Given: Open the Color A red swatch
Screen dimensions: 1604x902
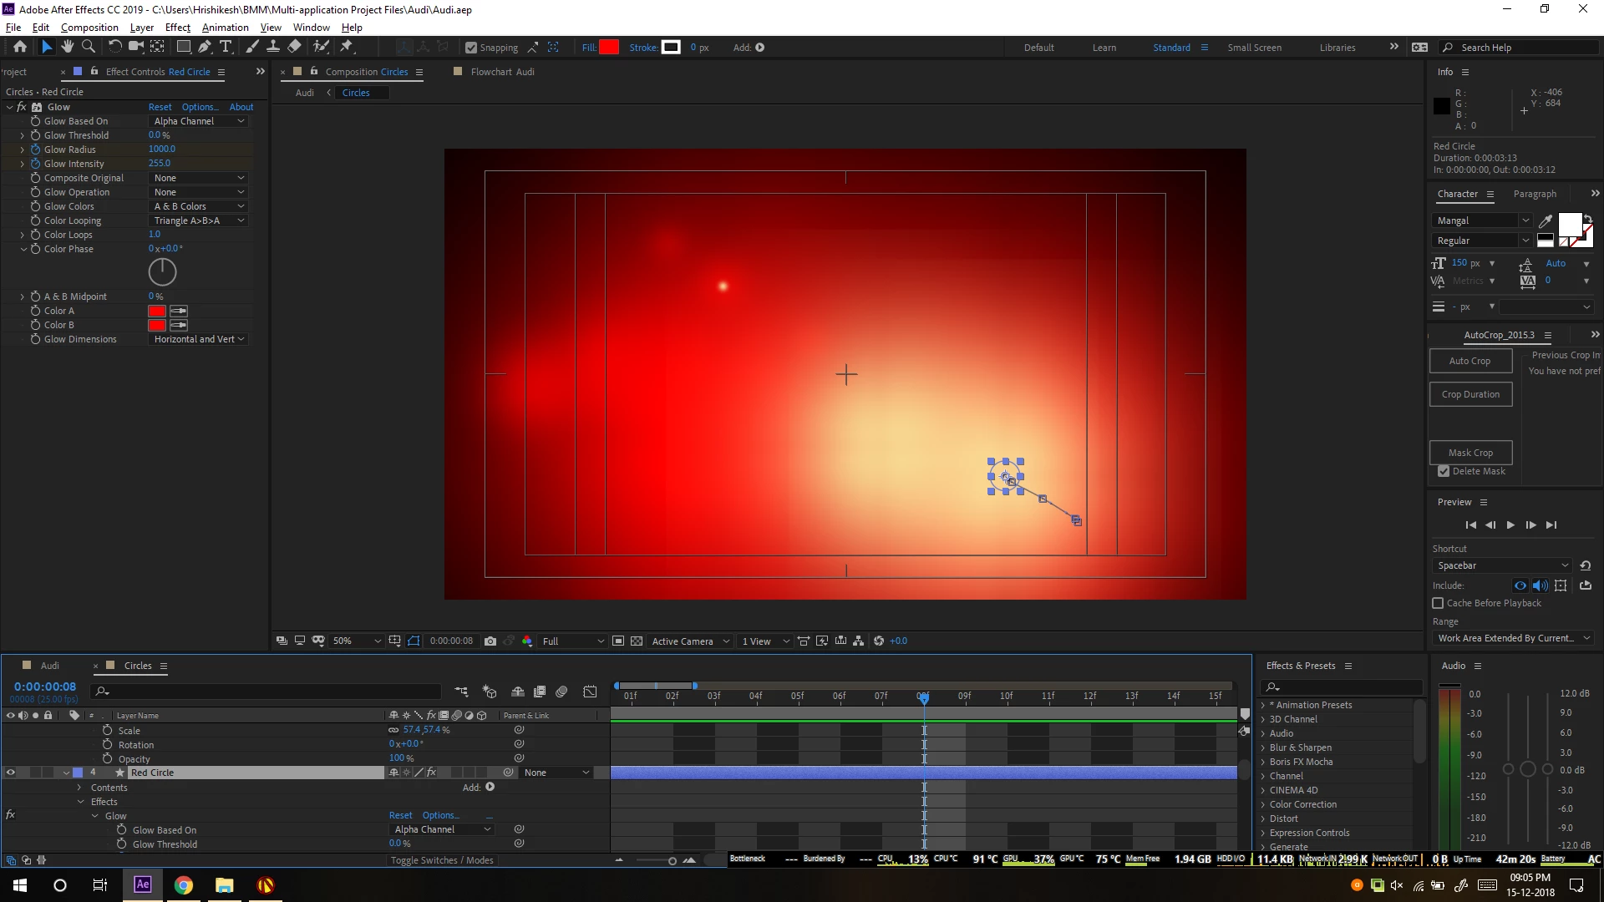Looking at the screenshot, I should point(156,311).
